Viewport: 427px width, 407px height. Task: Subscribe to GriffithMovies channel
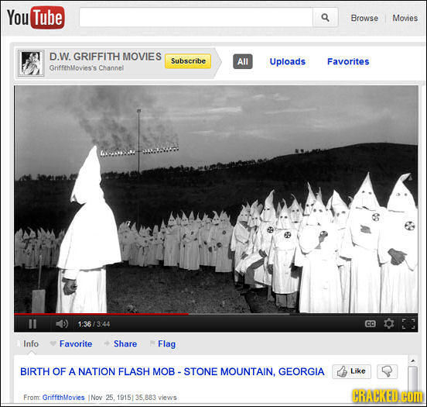pyautogui.click(x=188, y=61)
